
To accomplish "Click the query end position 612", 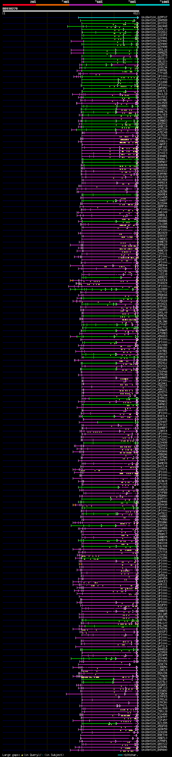I will (x=136, y=13).
